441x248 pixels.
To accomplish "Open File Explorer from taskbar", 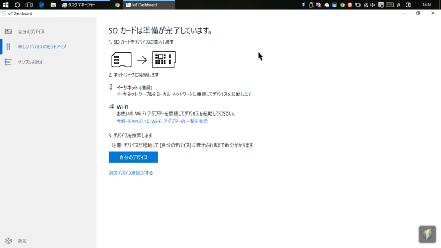I will [x=53, y=5].
